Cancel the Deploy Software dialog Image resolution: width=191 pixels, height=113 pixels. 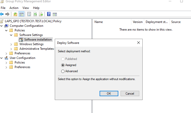(x=130, y=93)
